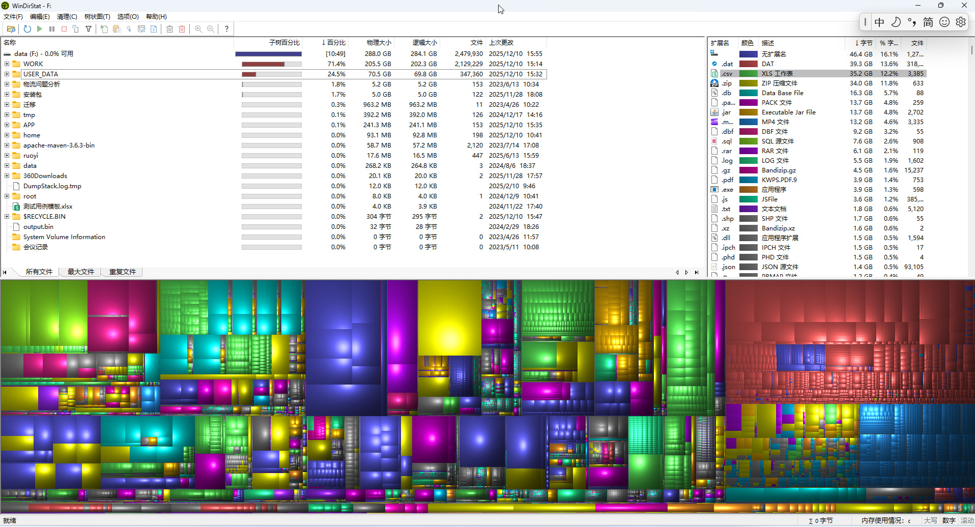The width and height of the screenshot is (975, 527).
Task: Expand the USER_DATA folder node
Action: tap(7, 74)
